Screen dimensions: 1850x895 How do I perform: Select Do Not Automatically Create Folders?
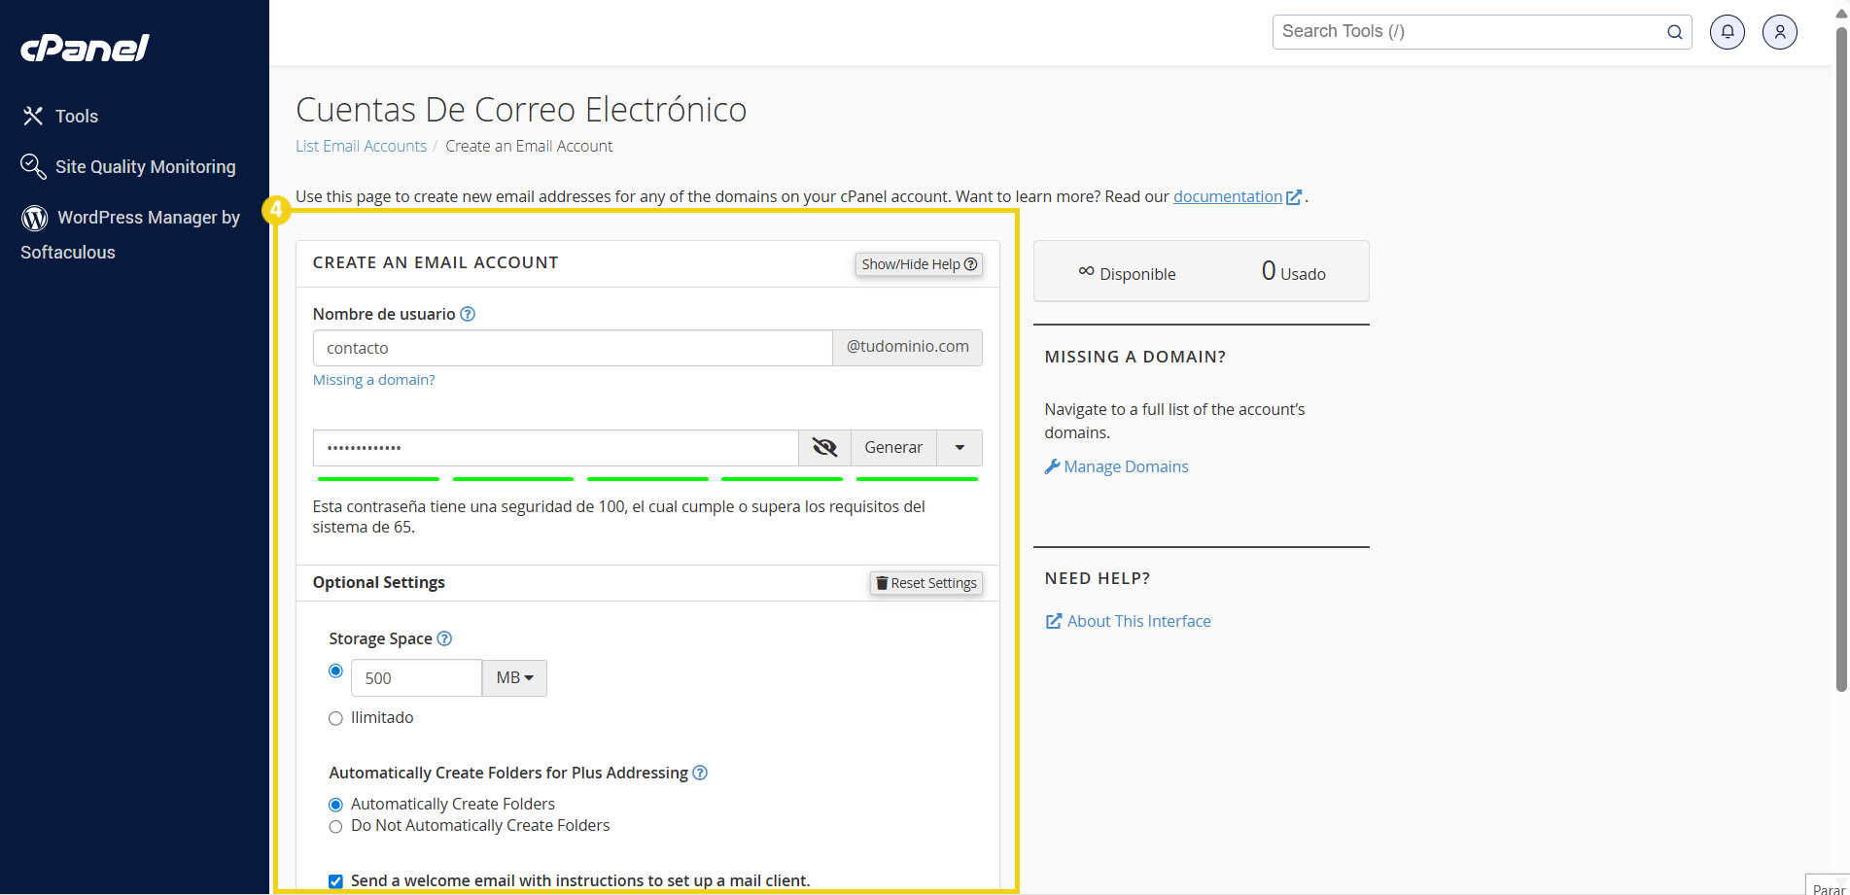336,826
